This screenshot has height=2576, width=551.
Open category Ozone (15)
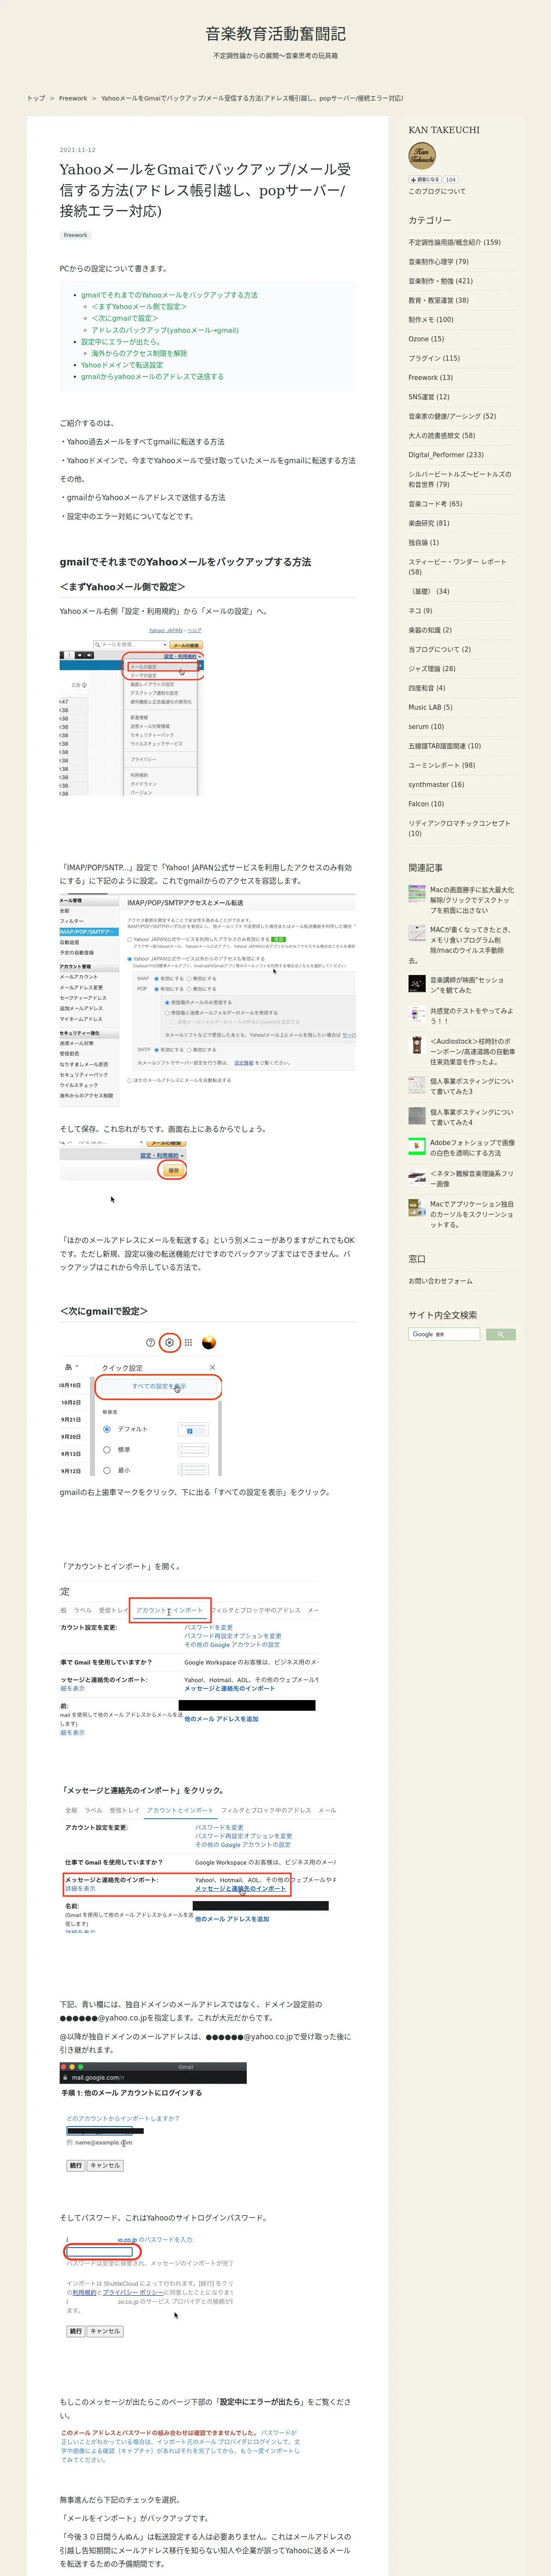(x=426, y=339)
